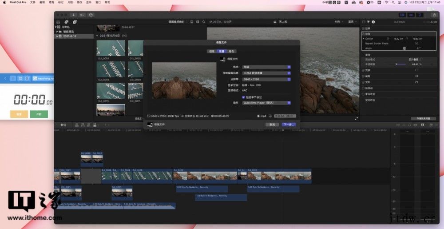The height and width of the screenshot is (229, 444).
Task: Open the titles and generators sidebar icon
Action: (x=75, y=22)
